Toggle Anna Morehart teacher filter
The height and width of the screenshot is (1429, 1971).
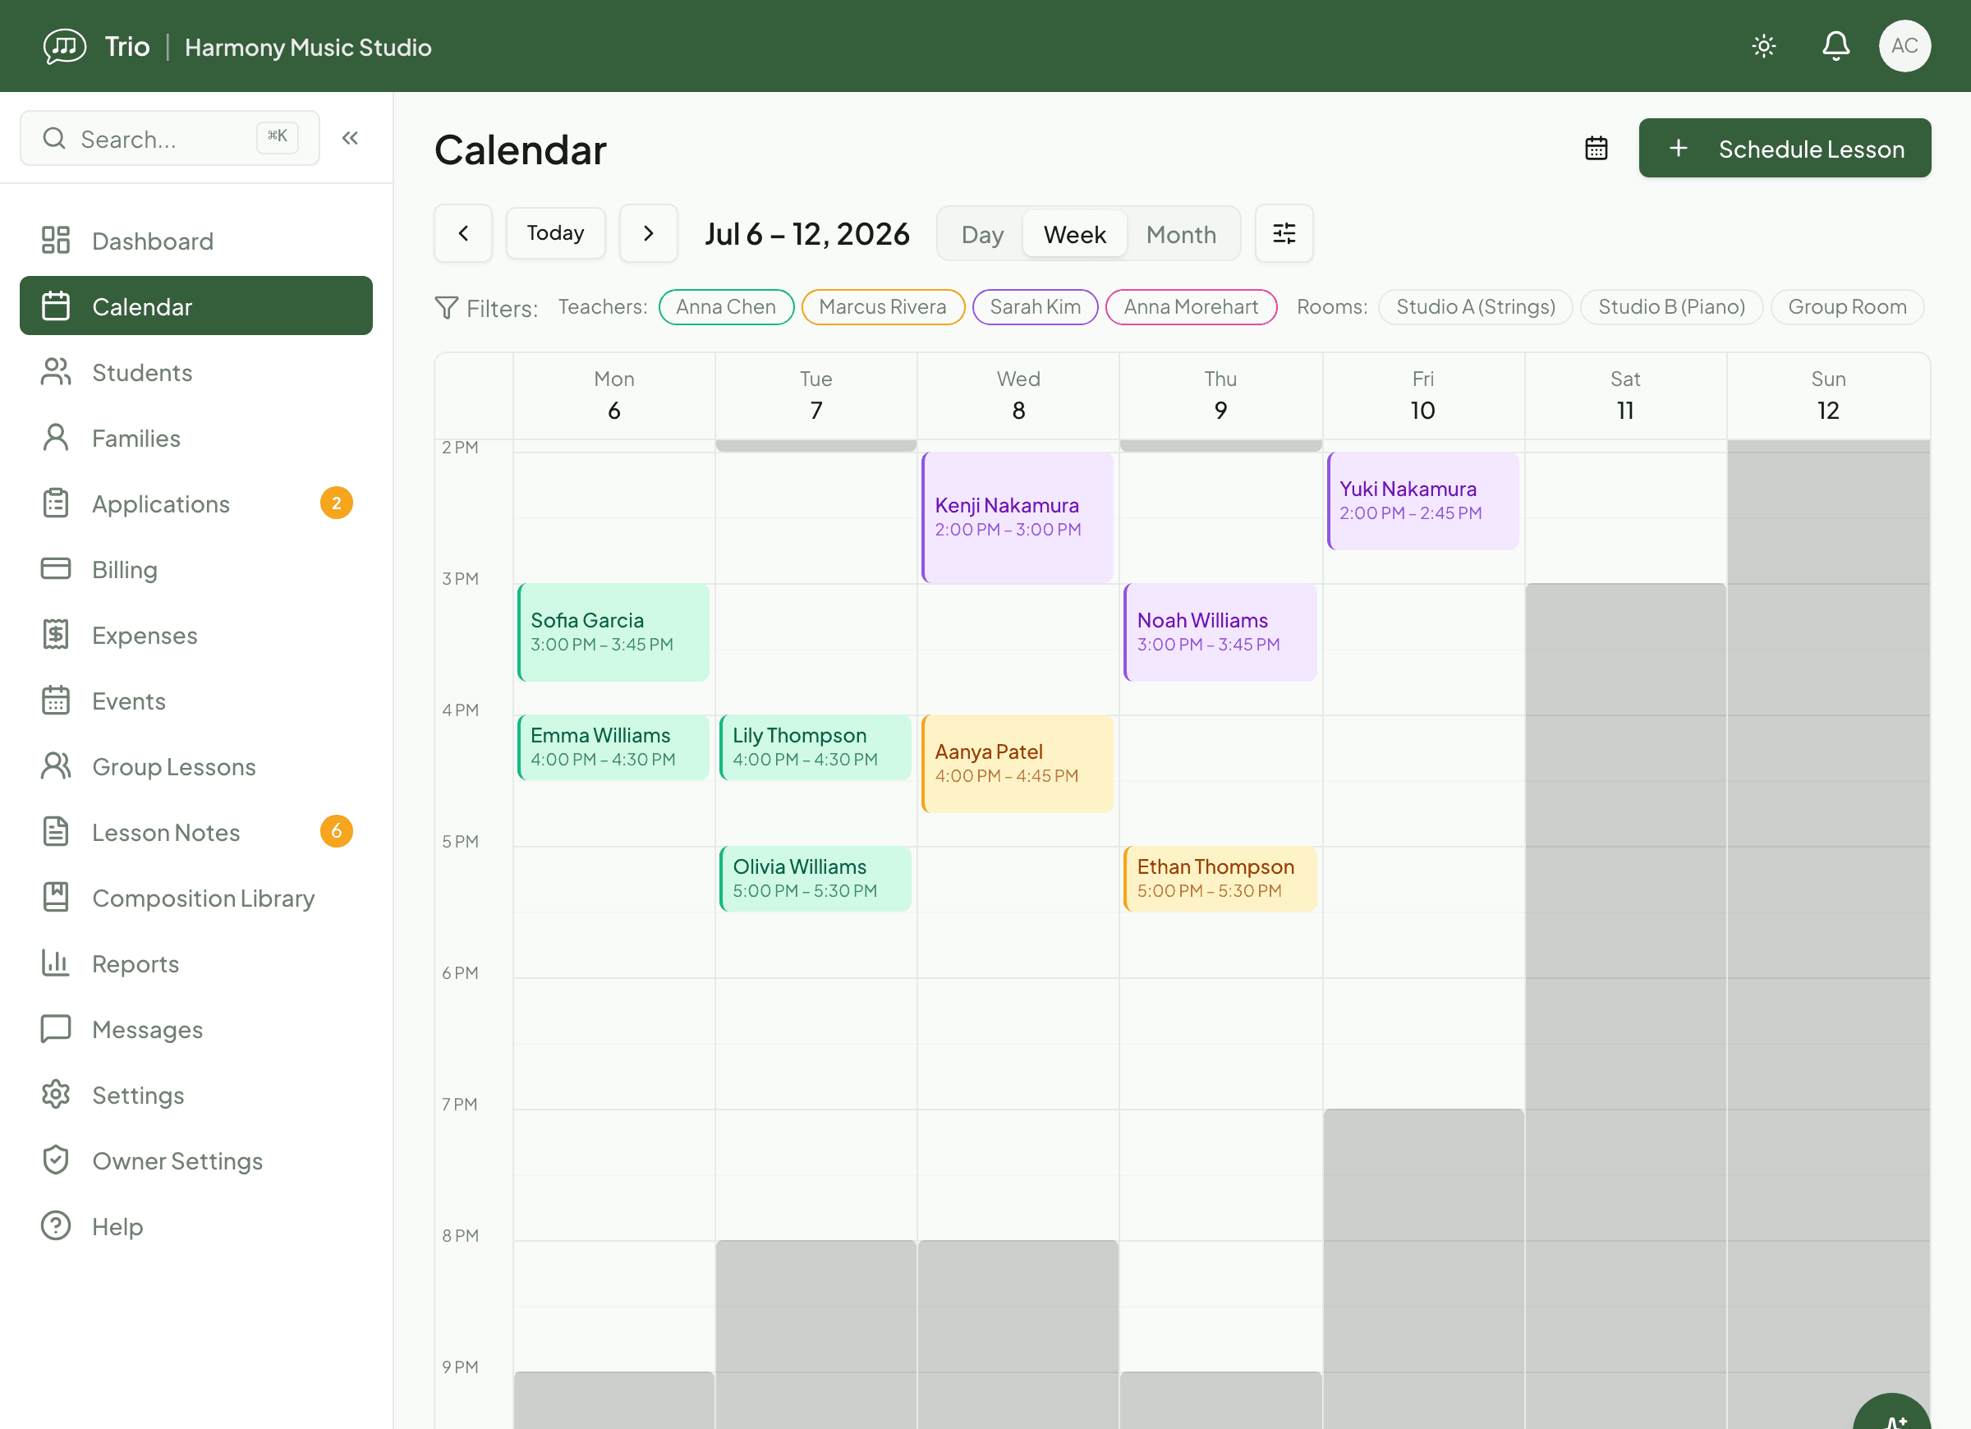click(1191, 307)
